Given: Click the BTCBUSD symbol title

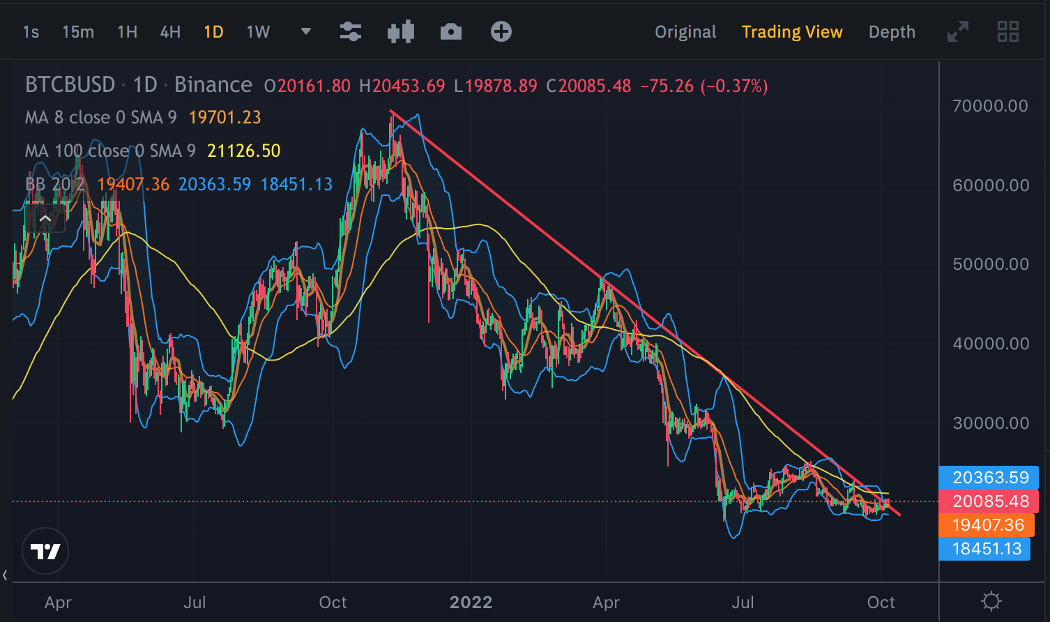Looking at the screenshot, I should 70,85.
